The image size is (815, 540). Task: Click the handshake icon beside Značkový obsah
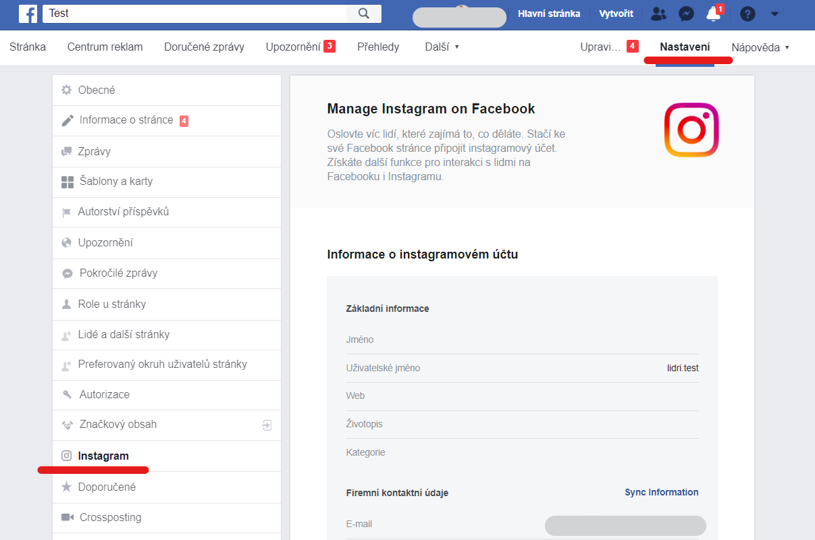tap(67, 425)
